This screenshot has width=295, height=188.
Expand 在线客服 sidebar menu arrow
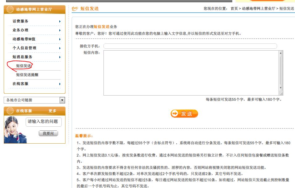point(60,84)
